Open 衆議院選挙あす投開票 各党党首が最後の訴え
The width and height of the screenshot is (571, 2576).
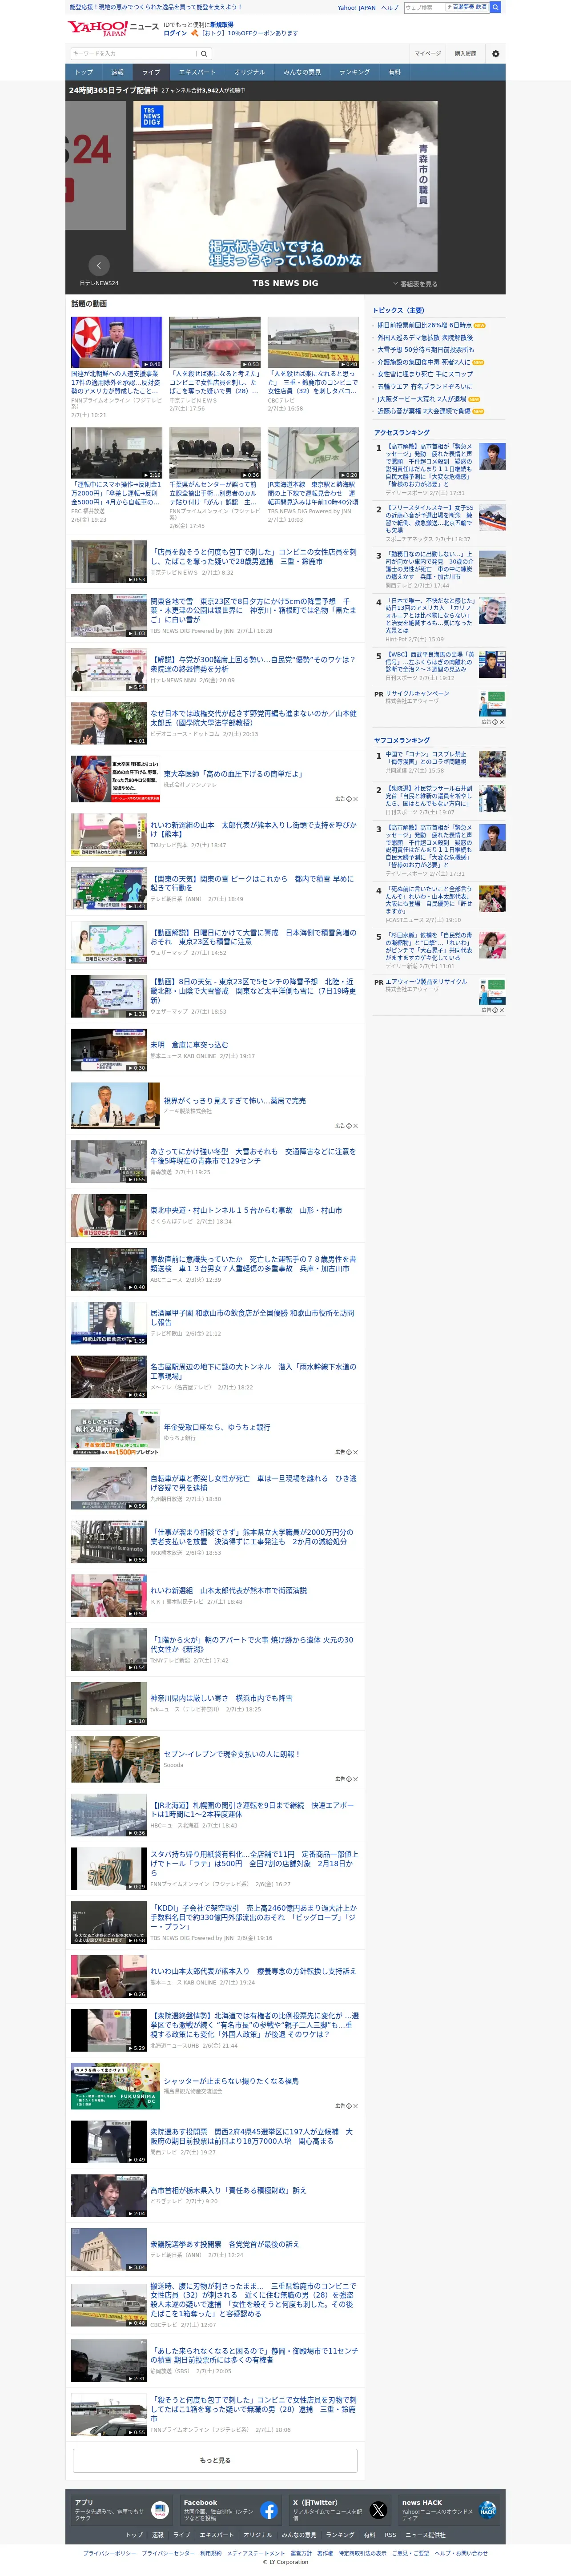pyautogui.click(x=225, y=2244)
